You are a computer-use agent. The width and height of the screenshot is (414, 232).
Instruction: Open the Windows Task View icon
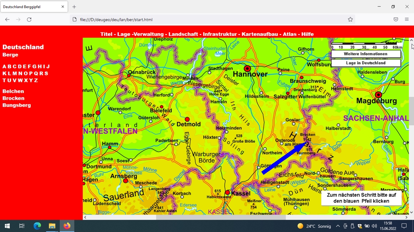click(22, 226)
